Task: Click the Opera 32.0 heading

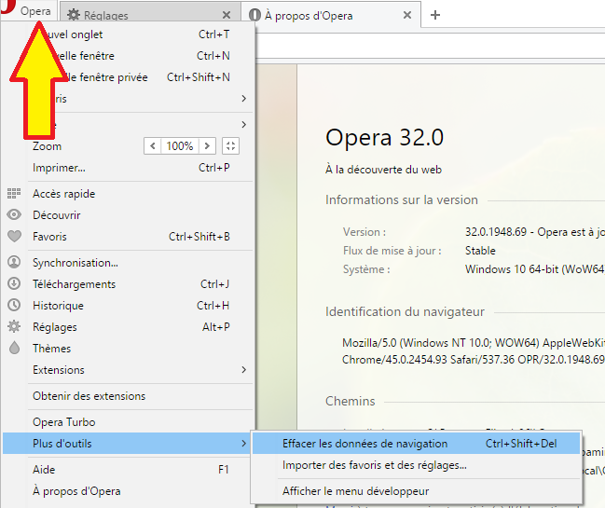Action: click(385, 137)
